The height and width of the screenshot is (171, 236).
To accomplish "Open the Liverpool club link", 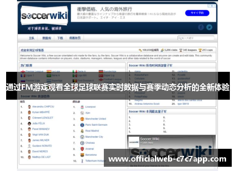I will (91, 107).
